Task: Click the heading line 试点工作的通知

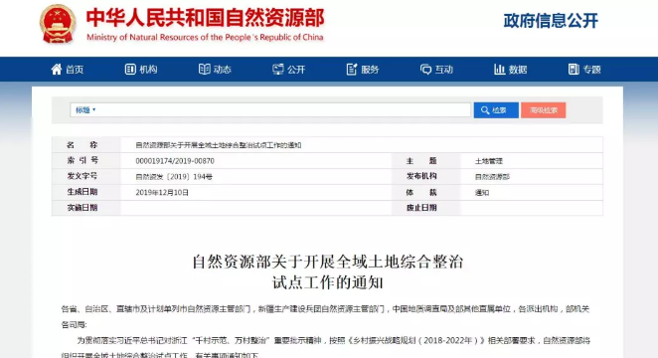Action: (x=328, y=282)
